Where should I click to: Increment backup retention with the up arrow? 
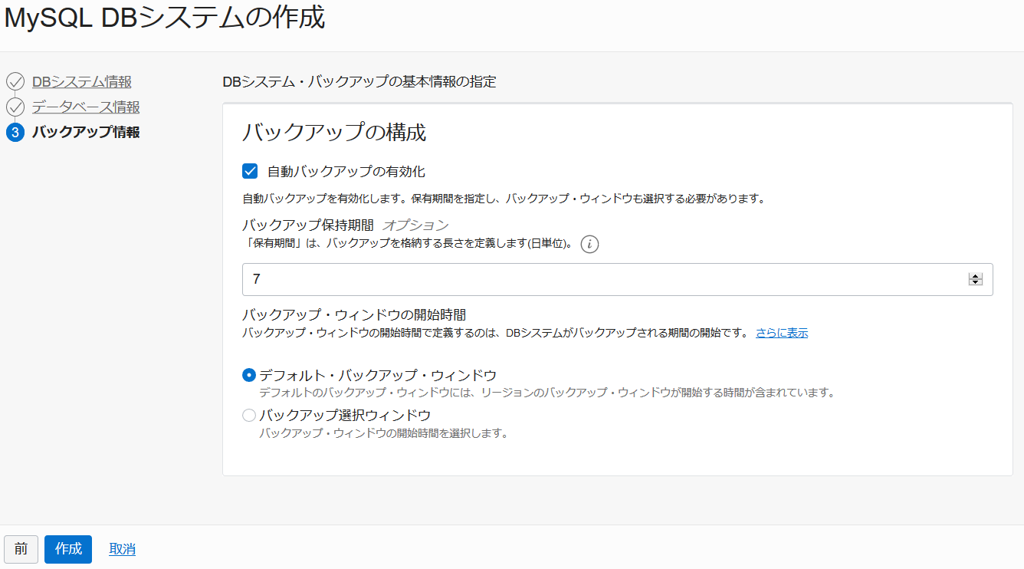click(x=975, y=275)
